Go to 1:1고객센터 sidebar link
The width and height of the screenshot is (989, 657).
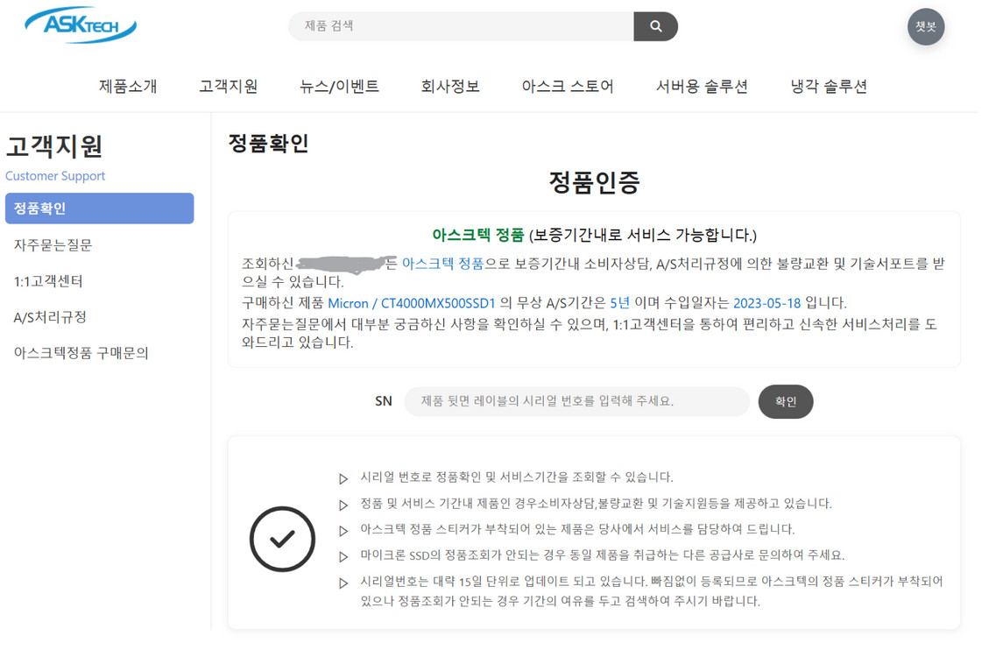[x=48, y=281]
